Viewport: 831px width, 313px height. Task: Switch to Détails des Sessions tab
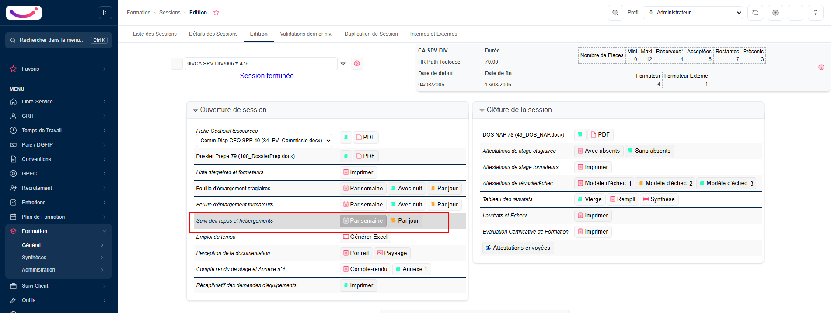pos(213,34)
